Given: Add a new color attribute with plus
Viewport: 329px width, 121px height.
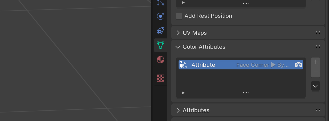Looking at the screenshot, I should [316, 62].
